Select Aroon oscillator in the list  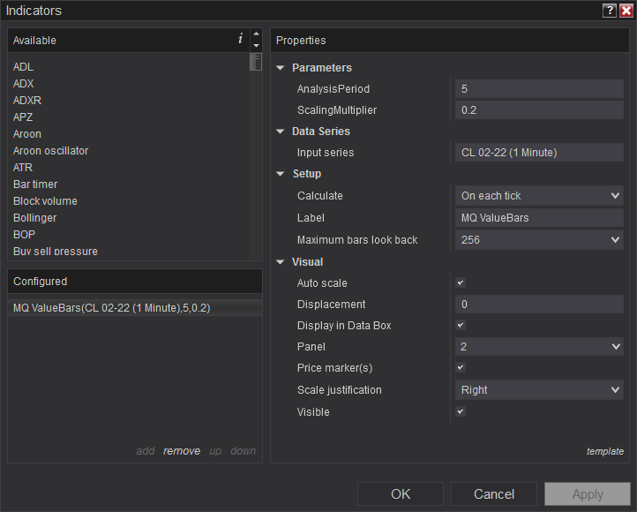(x=51, y=151)
